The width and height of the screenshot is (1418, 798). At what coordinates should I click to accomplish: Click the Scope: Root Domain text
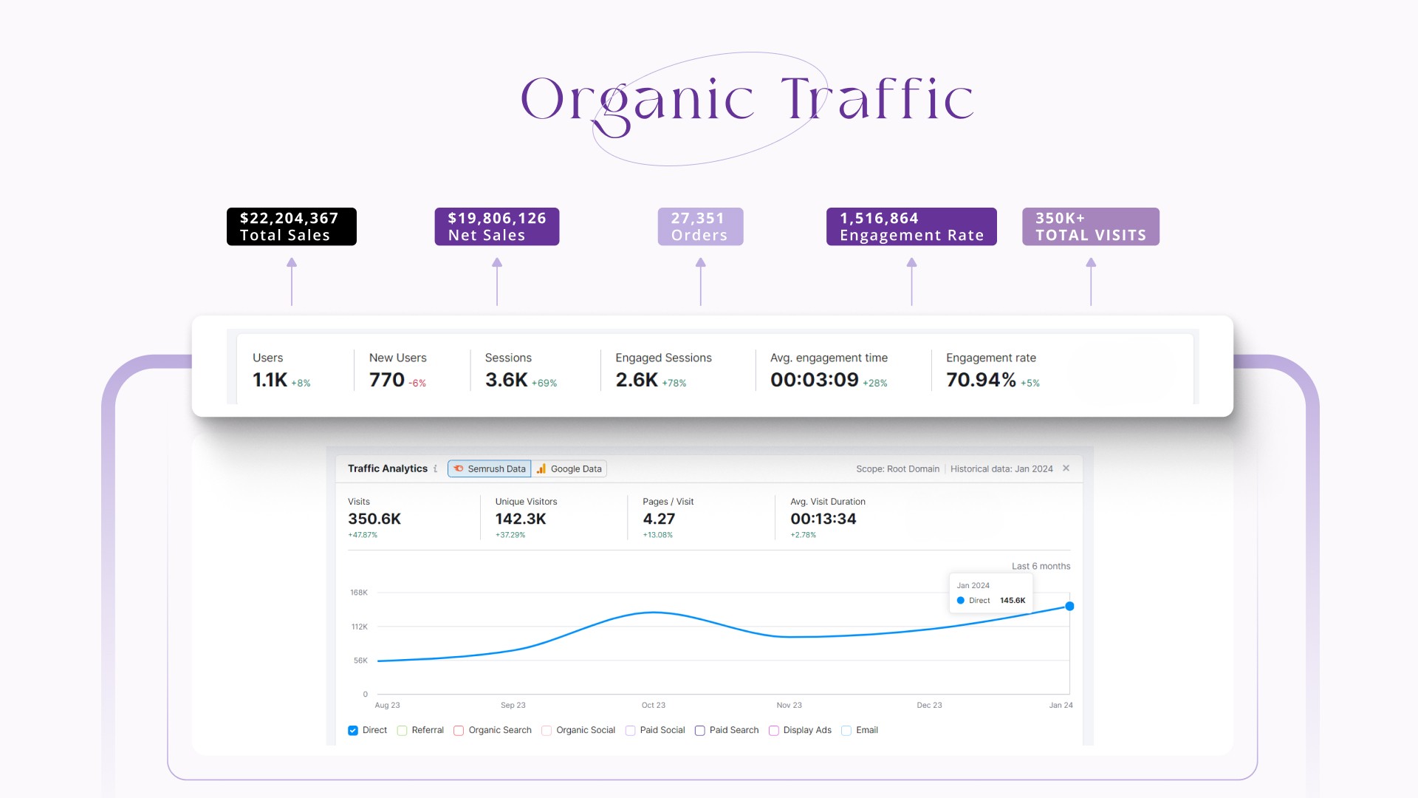click(897, 468)
